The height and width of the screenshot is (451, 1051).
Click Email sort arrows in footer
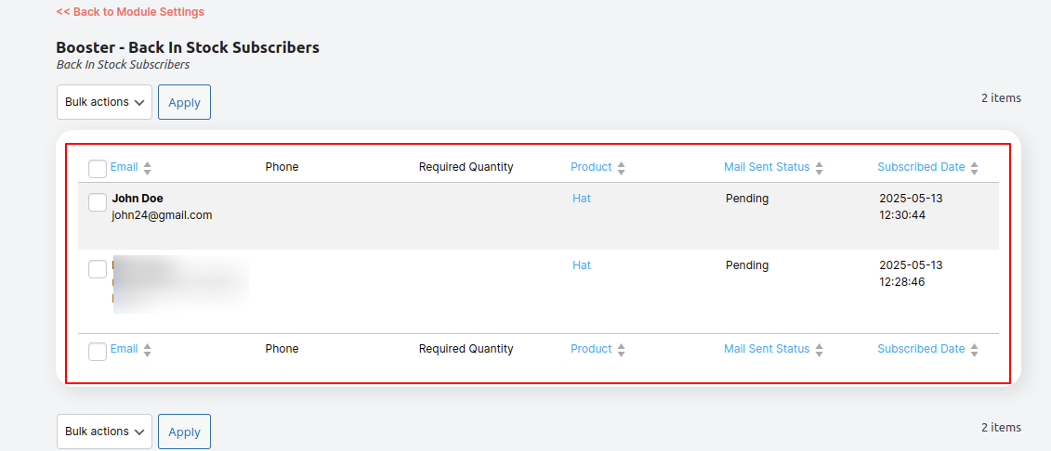(x=148, y=350)
